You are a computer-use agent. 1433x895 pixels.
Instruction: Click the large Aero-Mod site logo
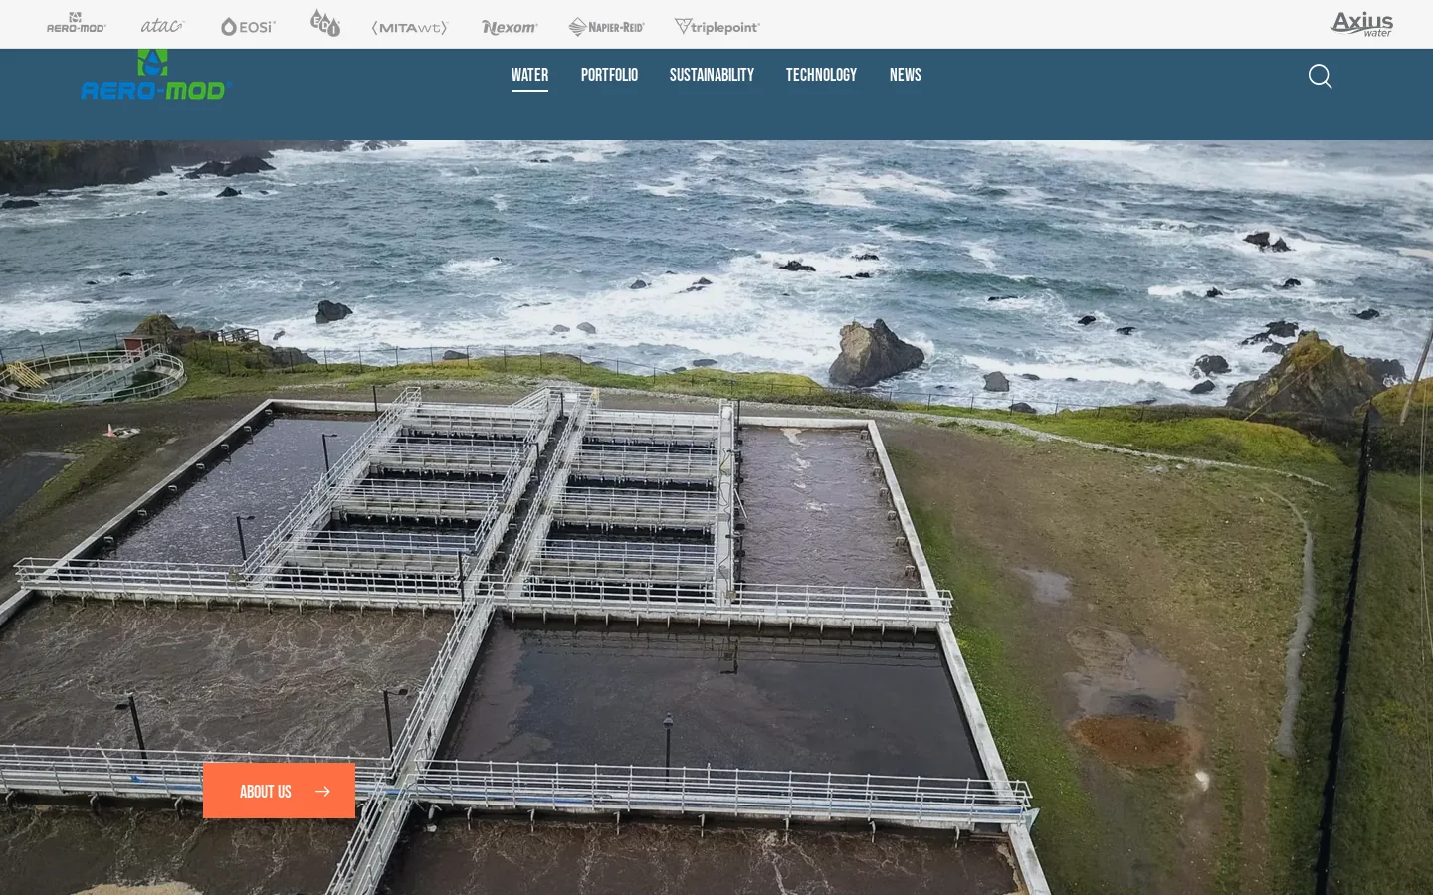coord(155,75)
